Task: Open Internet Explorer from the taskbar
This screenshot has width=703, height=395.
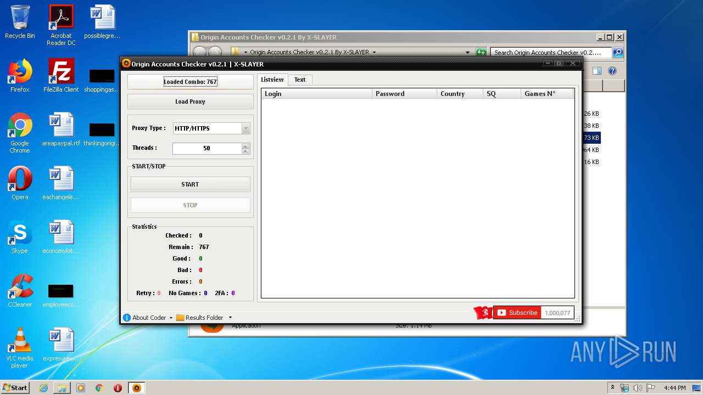Action: tap(43, 388)
